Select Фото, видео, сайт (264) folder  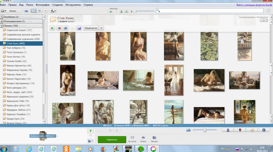[x=21, y=92]
